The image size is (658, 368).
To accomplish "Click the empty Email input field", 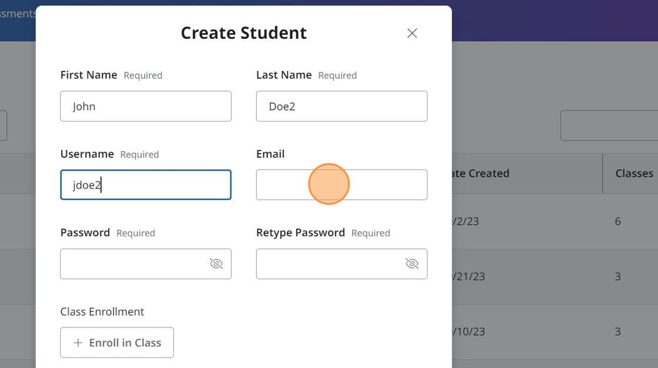I will tap(341, 185).
